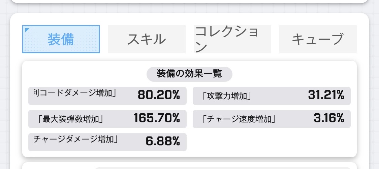Click the 165.70% ammo value
The height and width of the screenshot is (169, 379).
157,118
